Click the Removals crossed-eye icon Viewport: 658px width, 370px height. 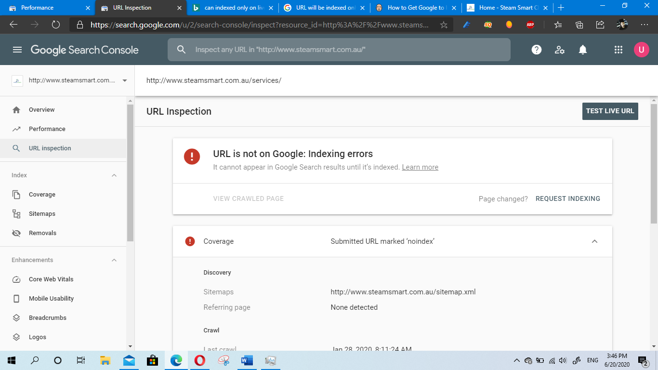point(16,233)
